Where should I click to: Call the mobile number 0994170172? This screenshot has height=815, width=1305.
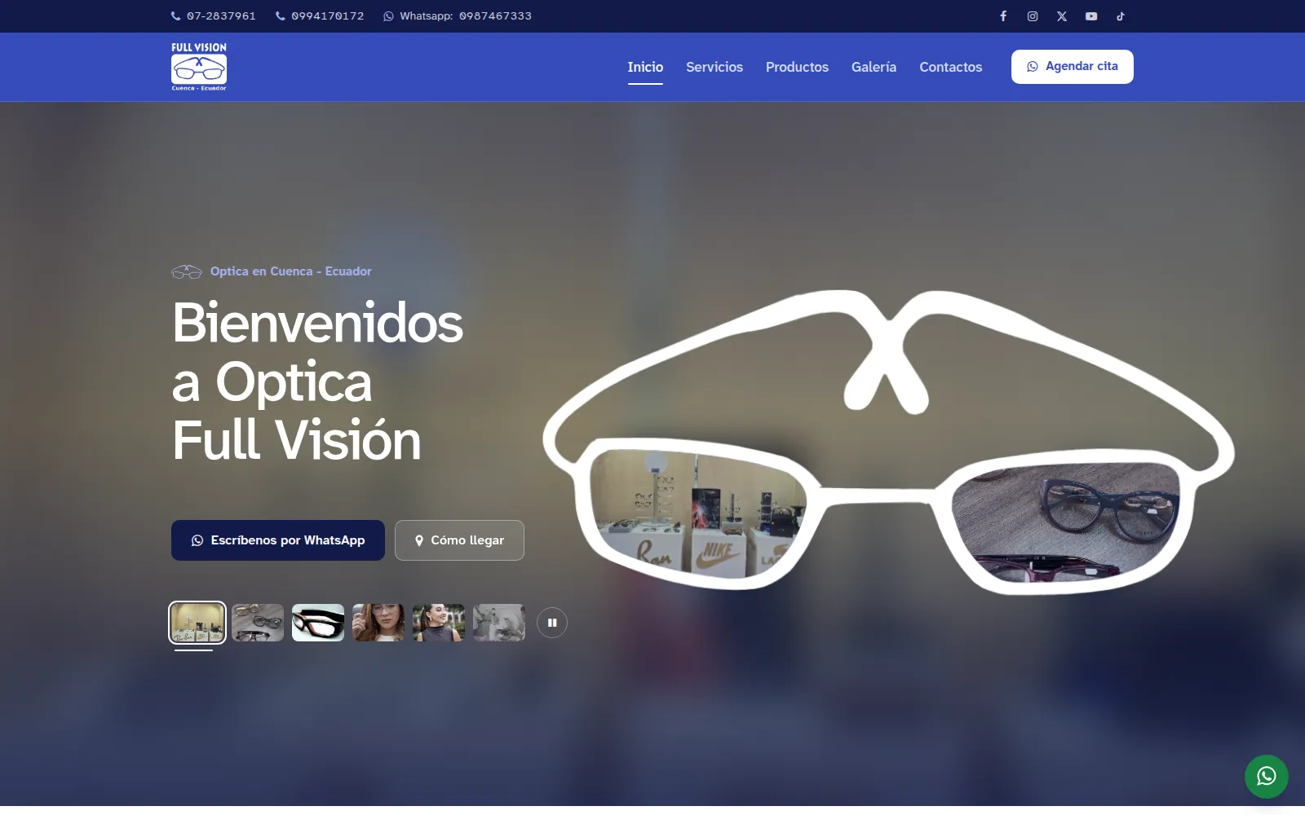[x=320, y=16]
